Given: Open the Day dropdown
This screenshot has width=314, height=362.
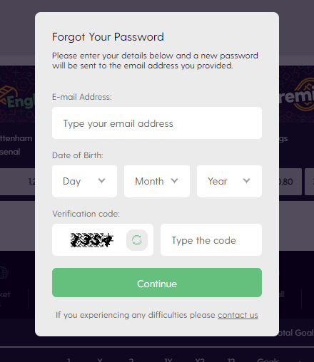Looking at the screenshot, I should click(x=84, y=181).
